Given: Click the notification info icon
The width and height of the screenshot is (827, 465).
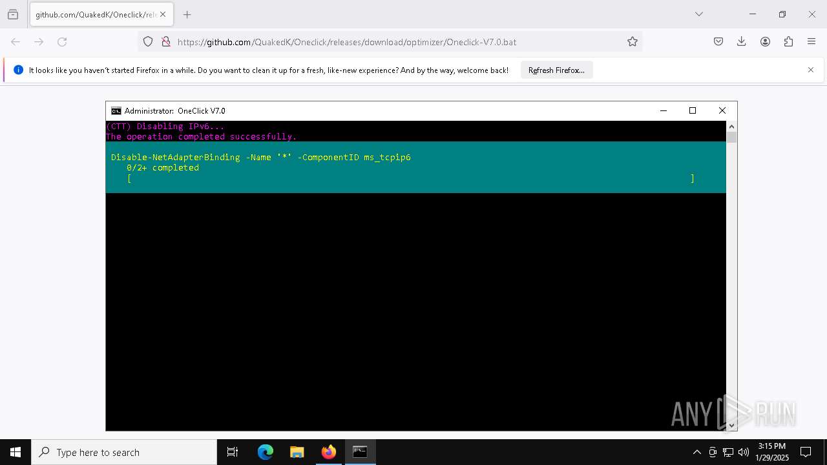Looking at the screenshot, I should pos(18,70).
